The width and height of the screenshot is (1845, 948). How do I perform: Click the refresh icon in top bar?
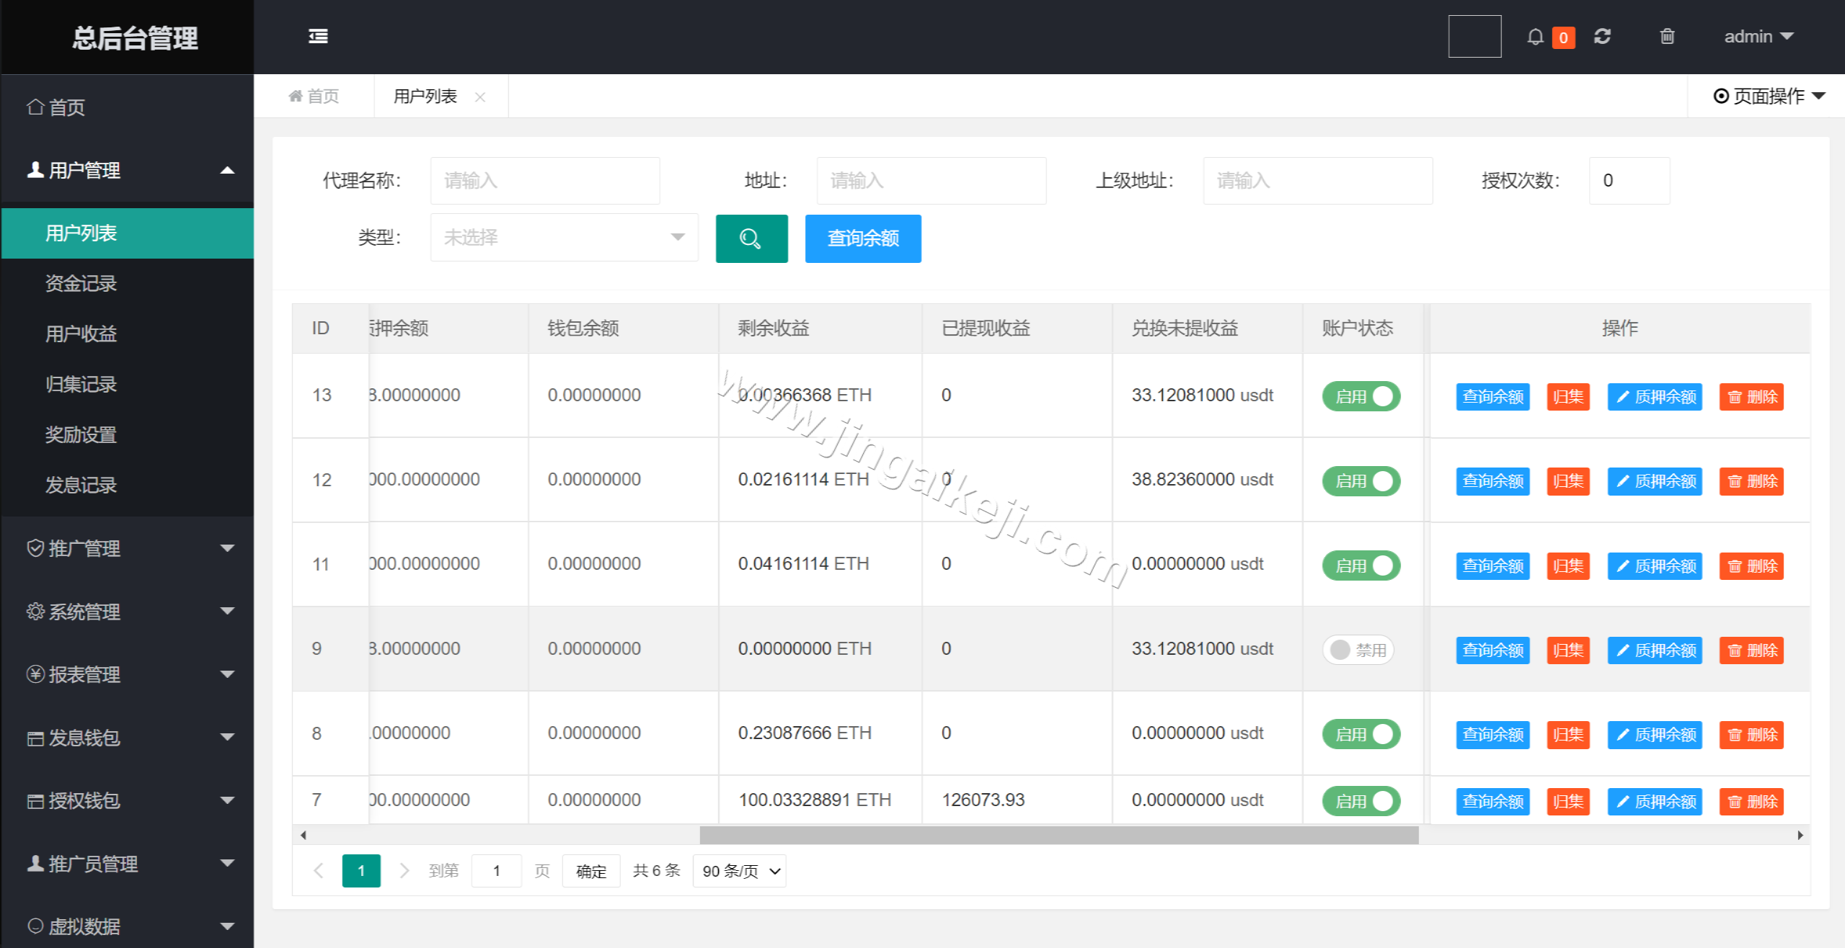(x=1602, y=36)
